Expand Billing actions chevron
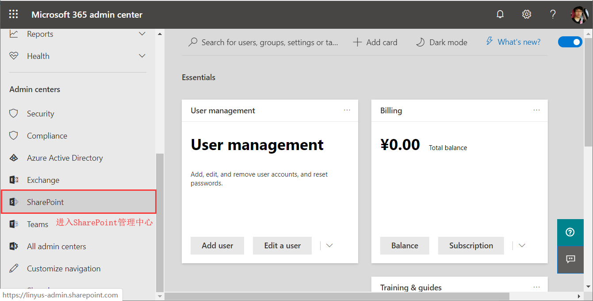The width and height of the screenshot is (593, 301). tap(522, 246)
